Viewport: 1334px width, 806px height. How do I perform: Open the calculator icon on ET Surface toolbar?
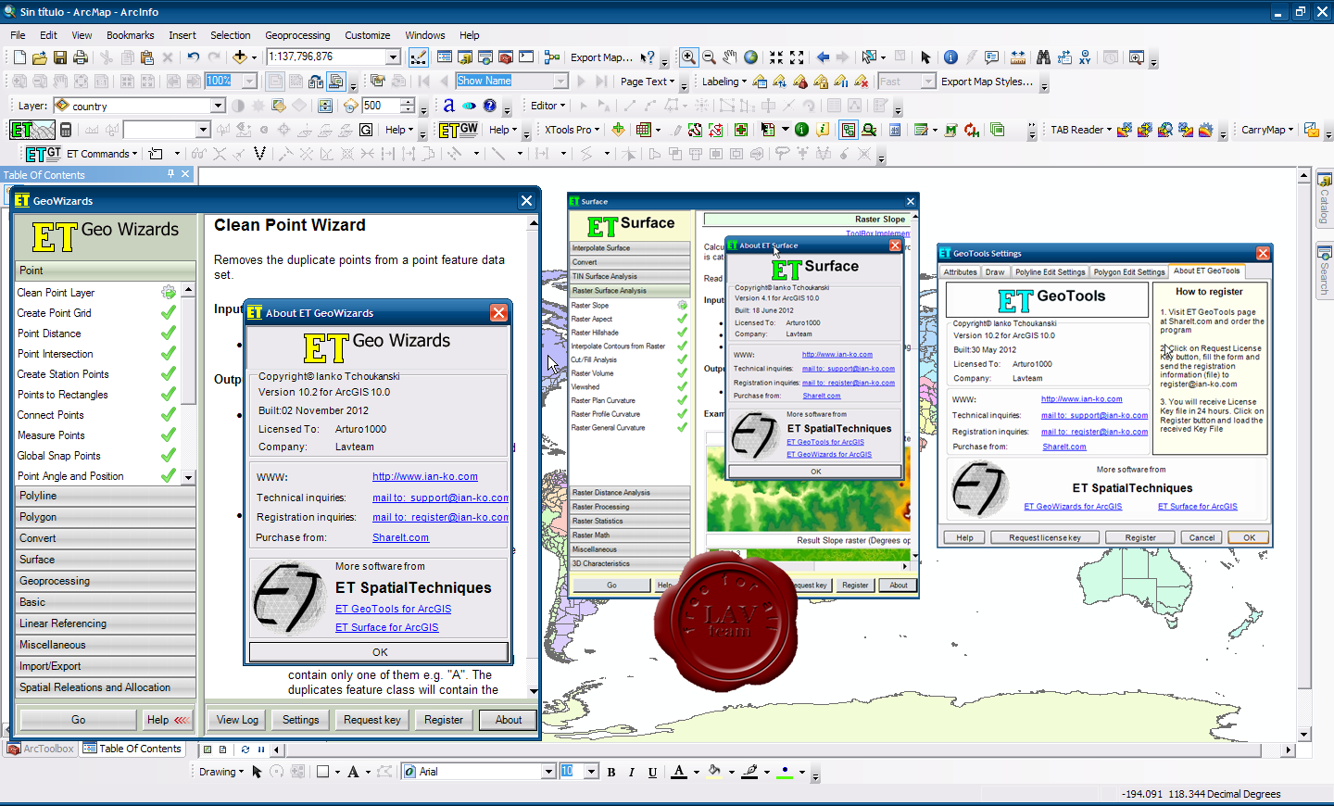point(66,130)
